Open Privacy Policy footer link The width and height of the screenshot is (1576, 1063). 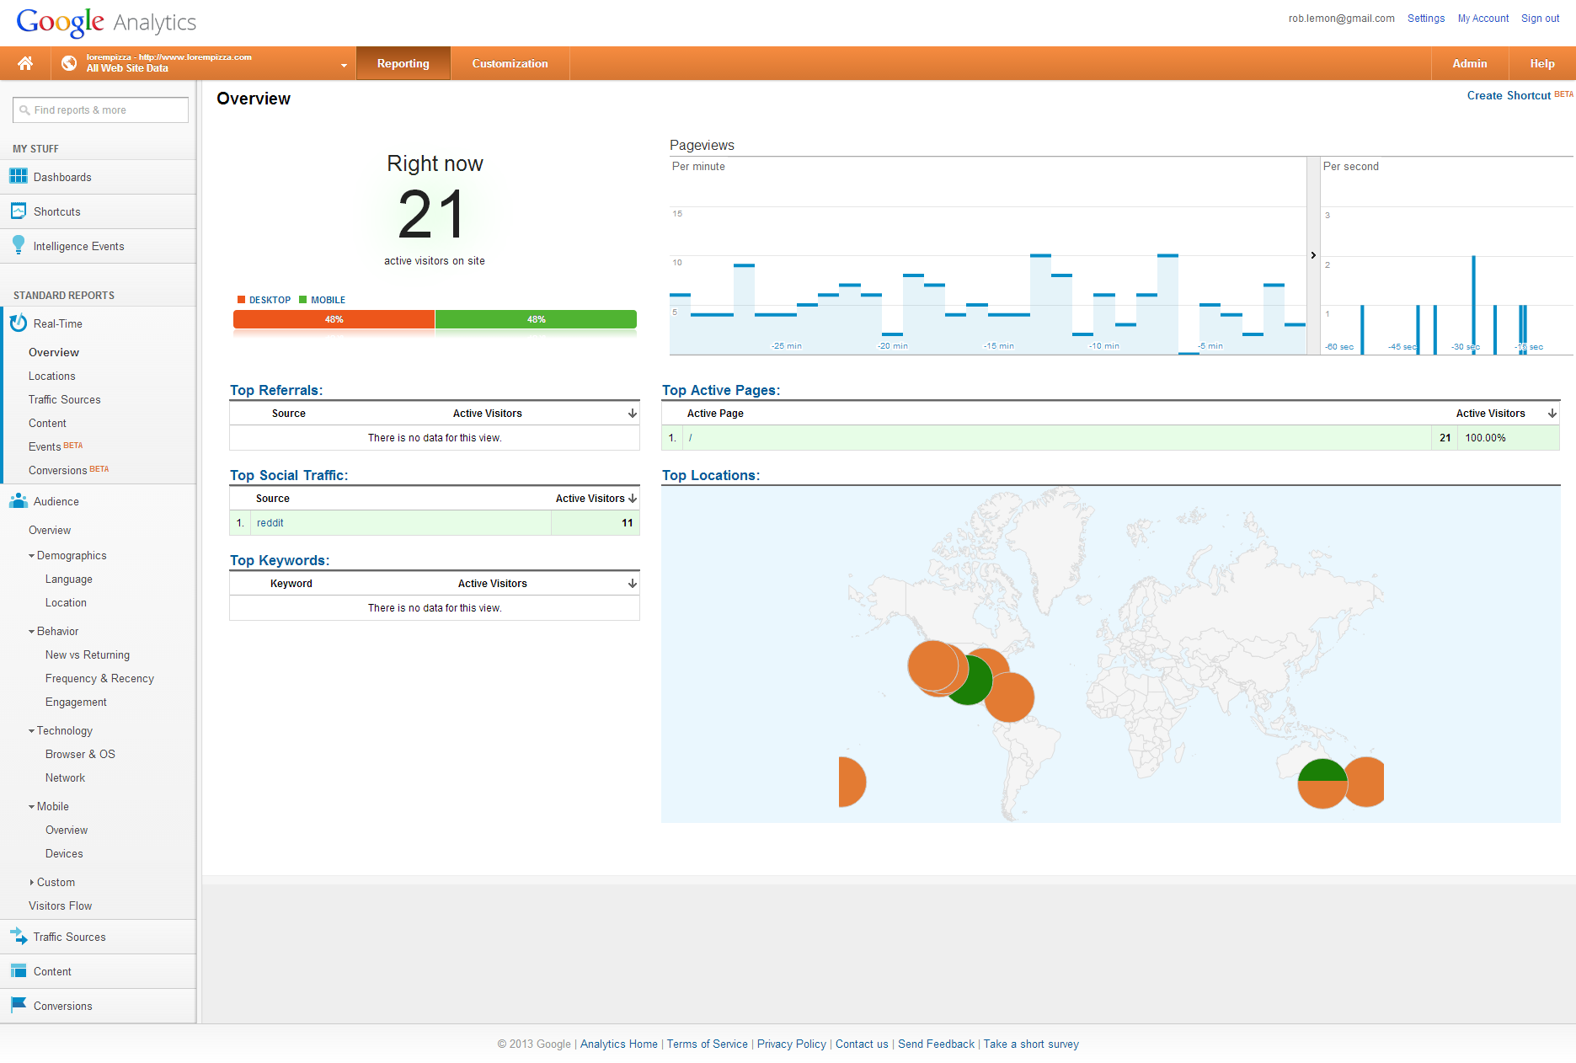pos(792,1044)
